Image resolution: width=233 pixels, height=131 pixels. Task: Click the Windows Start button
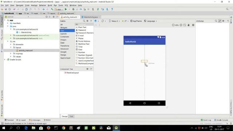[x=3, y=128]
